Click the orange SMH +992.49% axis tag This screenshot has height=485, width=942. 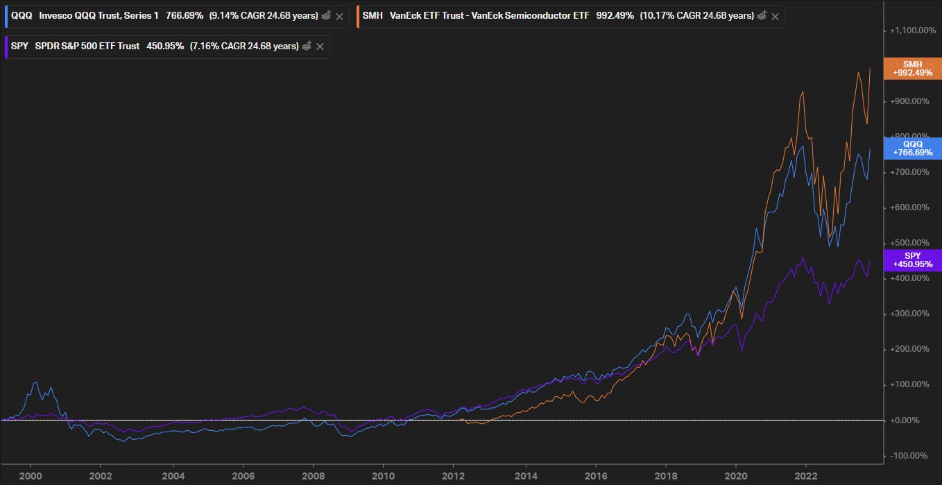(x=913, y=69)
